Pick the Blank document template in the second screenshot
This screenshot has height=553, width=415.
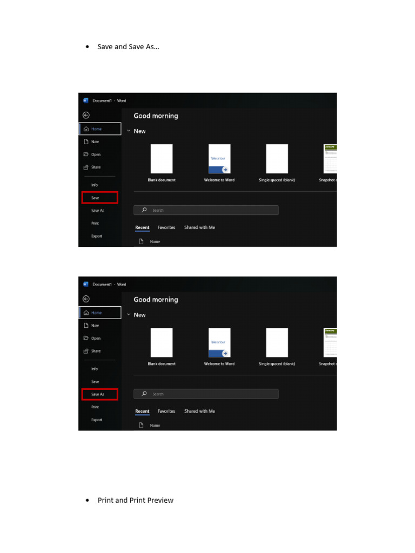[x=162, y=347]
